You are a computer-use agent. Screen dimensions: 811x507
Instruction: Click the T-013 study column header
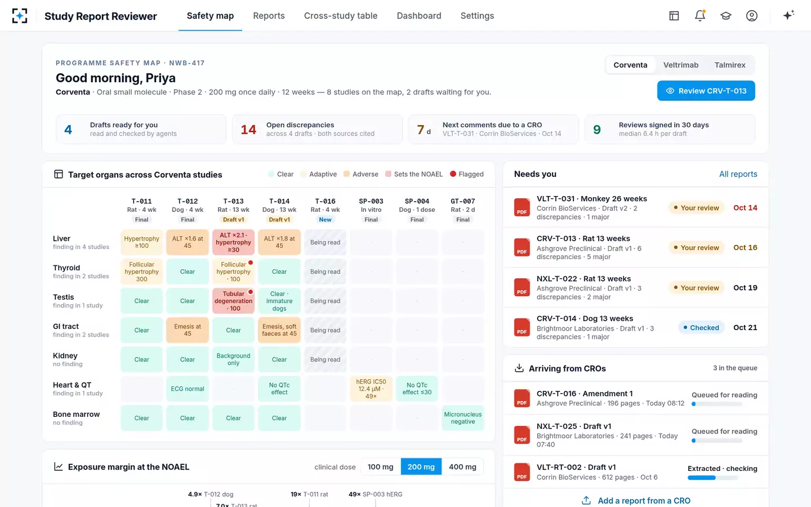pyautogui.click(x=234, y=210)
